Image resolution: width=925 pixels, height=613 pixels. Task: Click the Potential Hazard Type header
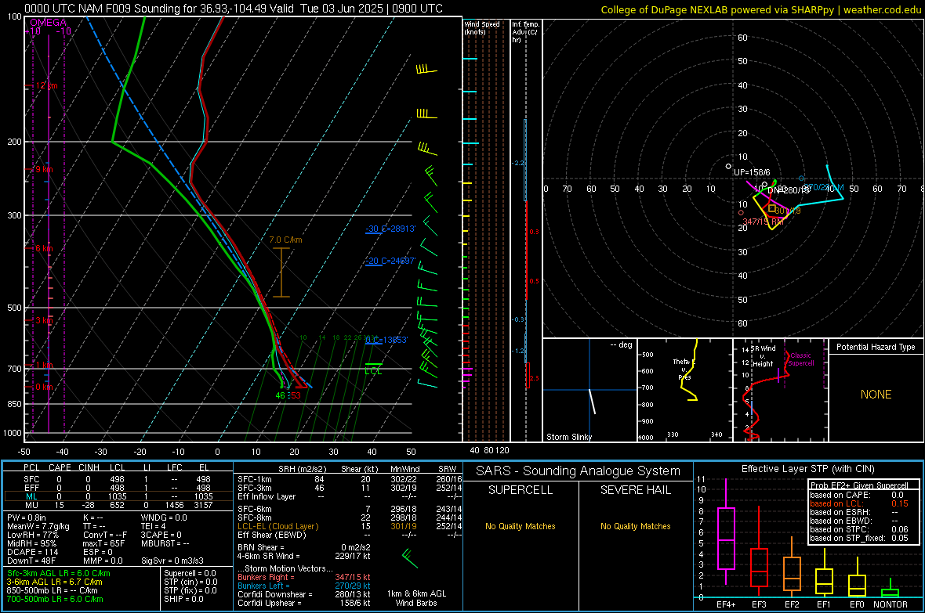click(x=876, y=347)
